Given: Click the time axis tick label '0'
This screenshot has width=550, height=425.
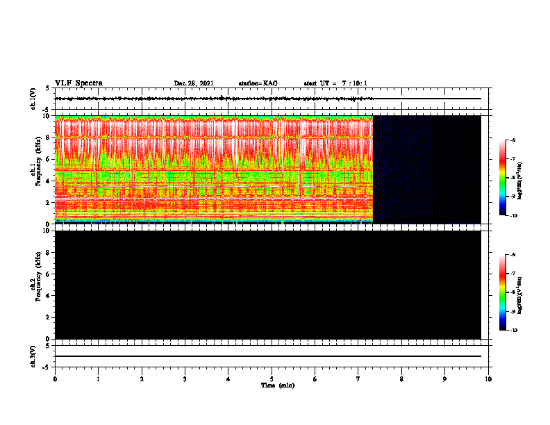Looking at the screenshot, I should 55,379.
